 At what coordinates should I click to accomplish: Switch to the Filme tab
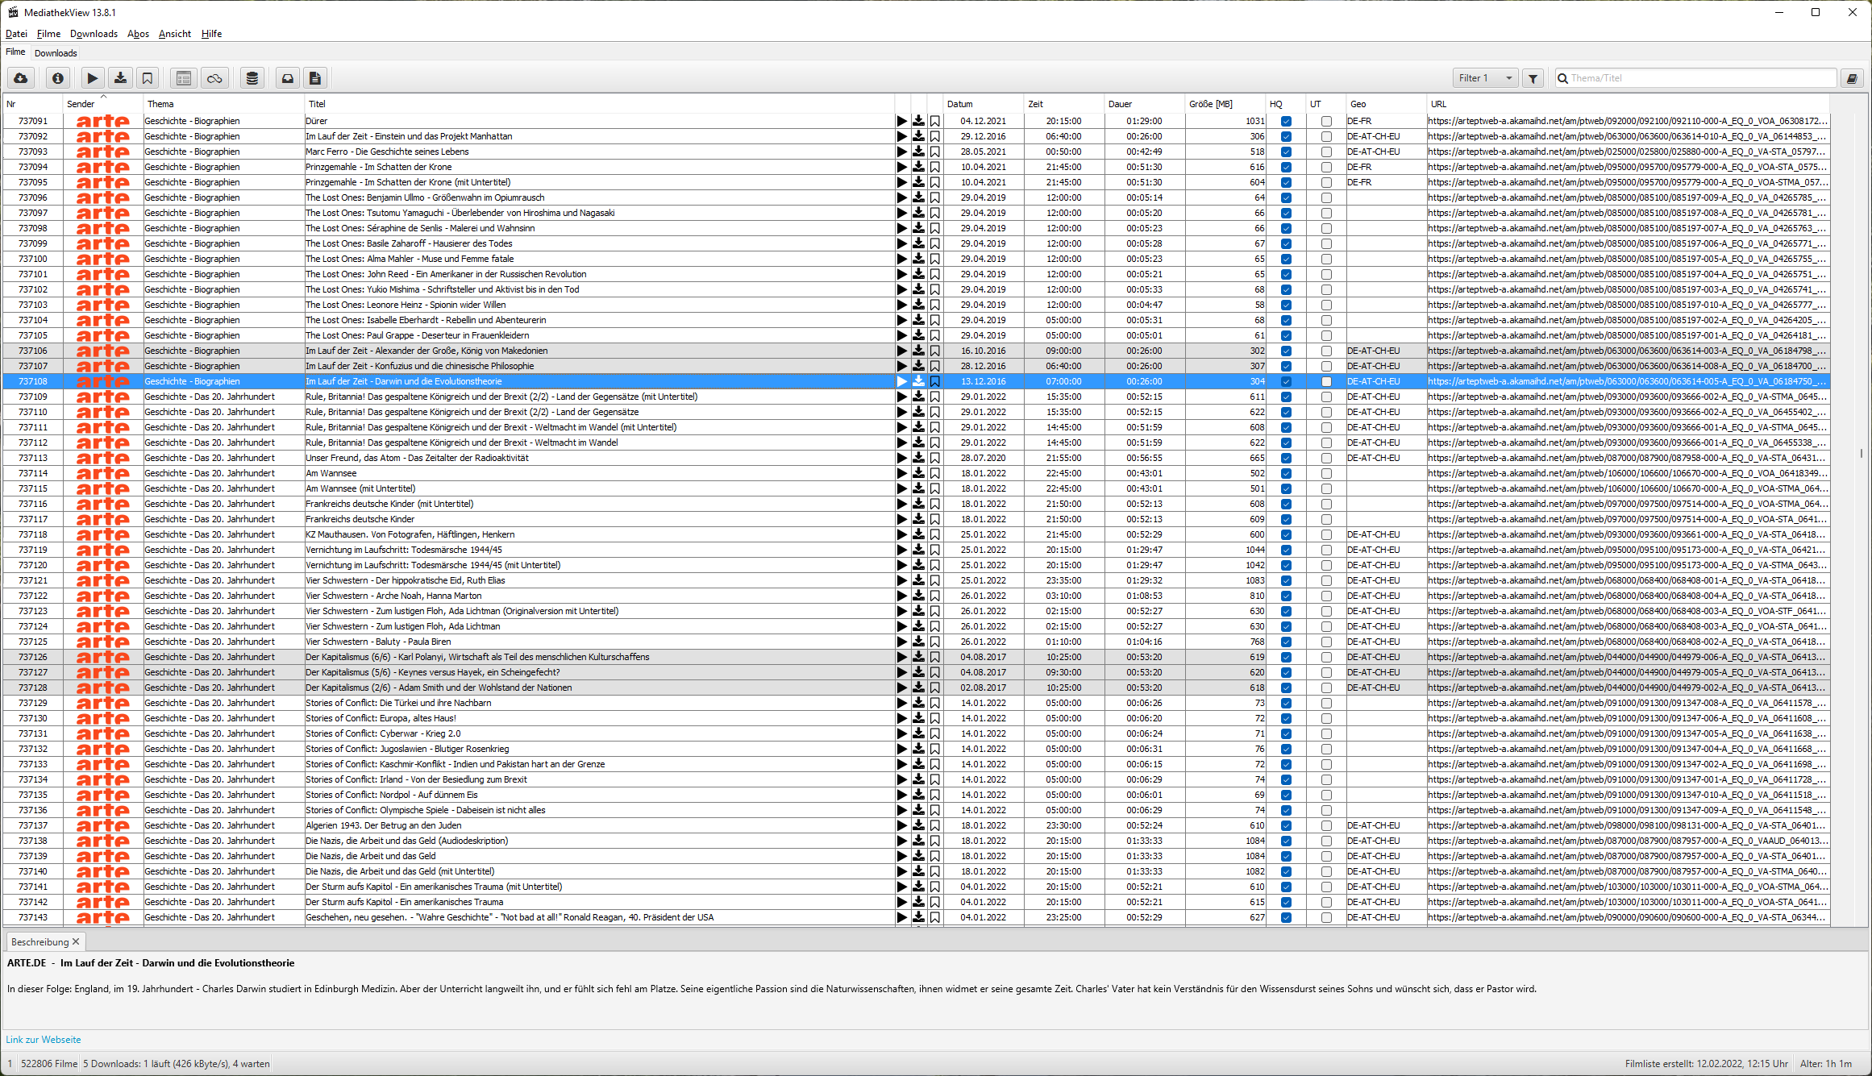click(15, 52)
